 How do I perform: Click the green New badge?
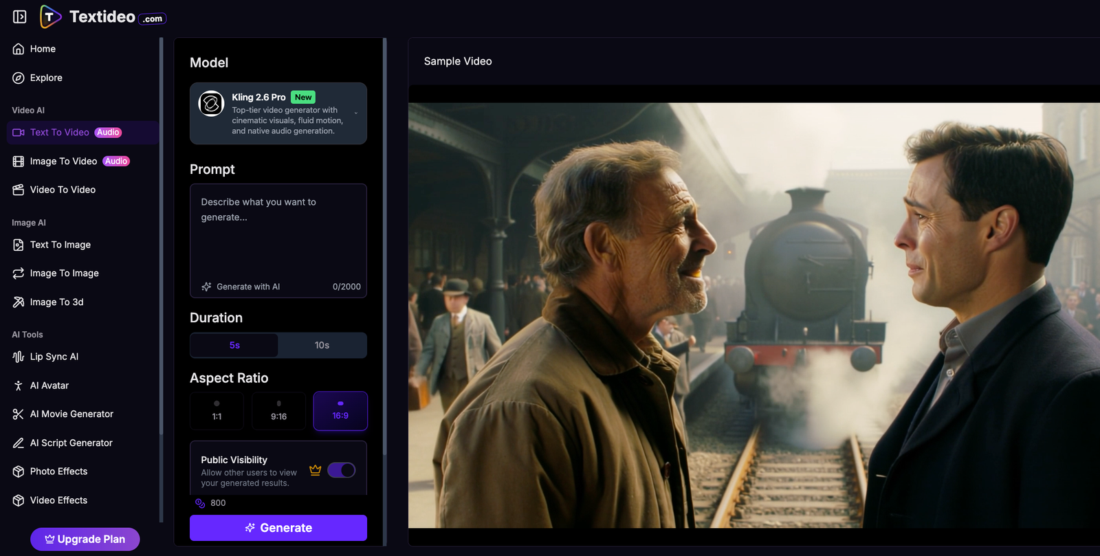303,98
